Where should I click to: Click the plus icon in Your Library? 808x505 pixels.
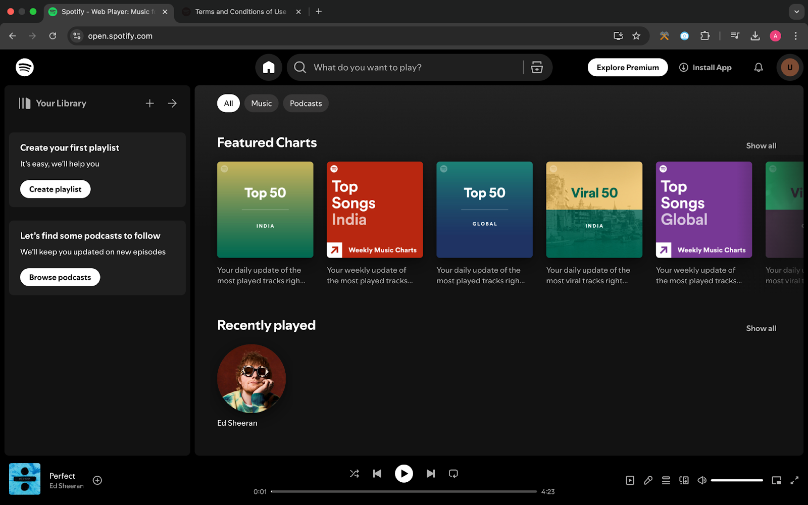tap(149, 103)
